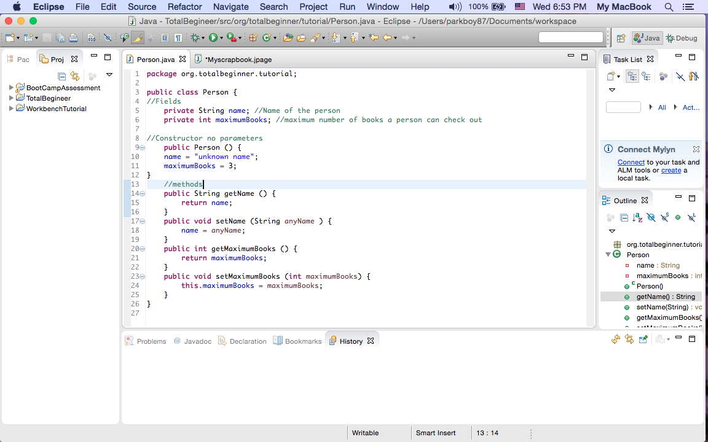Click the Quick Access field in the toolbar
The width and height of the screenshot is (708, 442).
coord(571,37)
